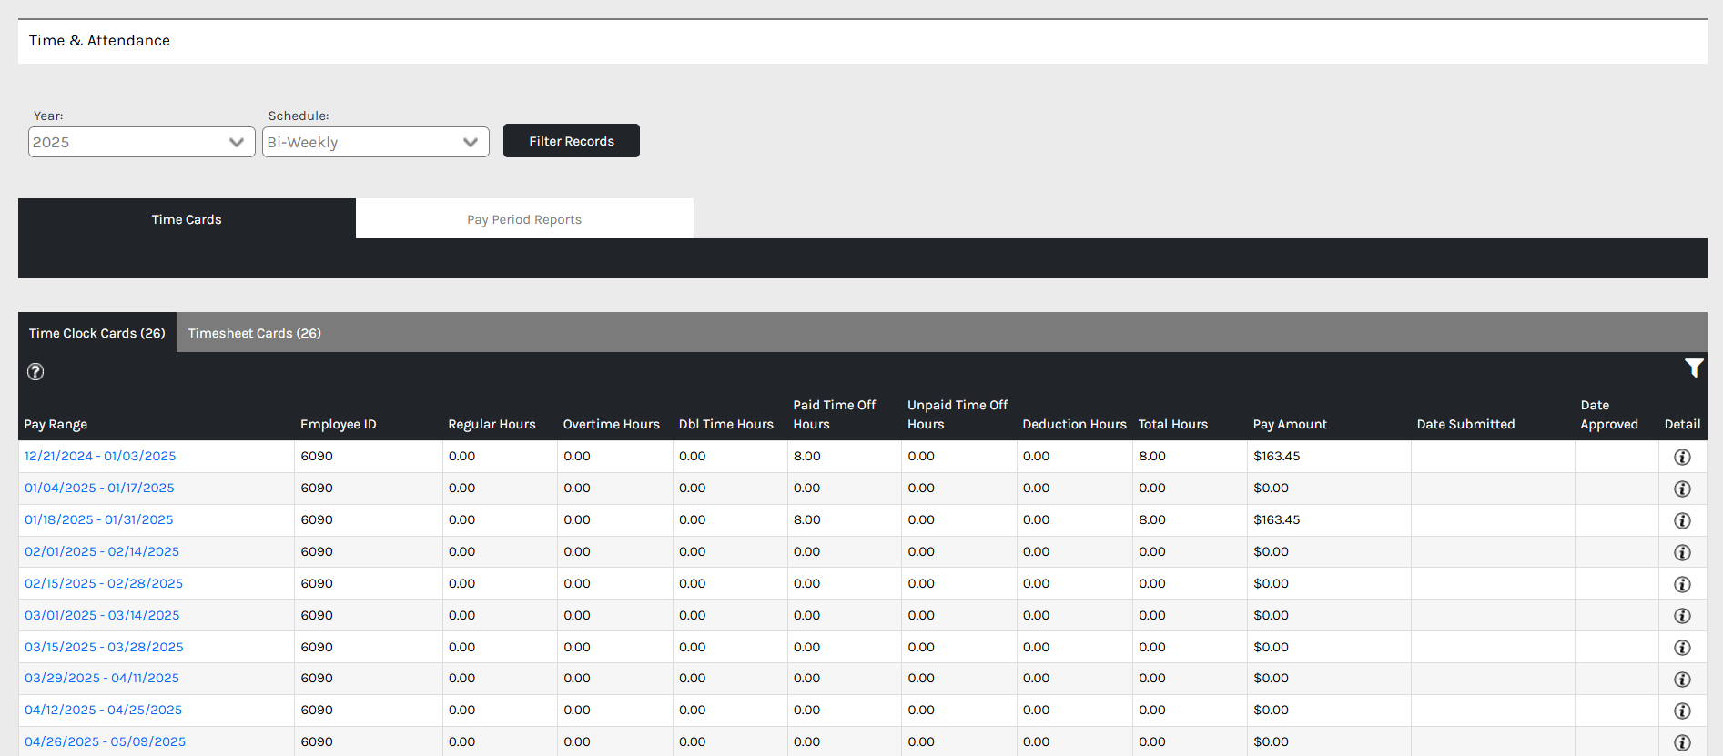
Task: Click $0.00 pay amount in 02/01/2025 row
Action: click(x=1272, y=551)
